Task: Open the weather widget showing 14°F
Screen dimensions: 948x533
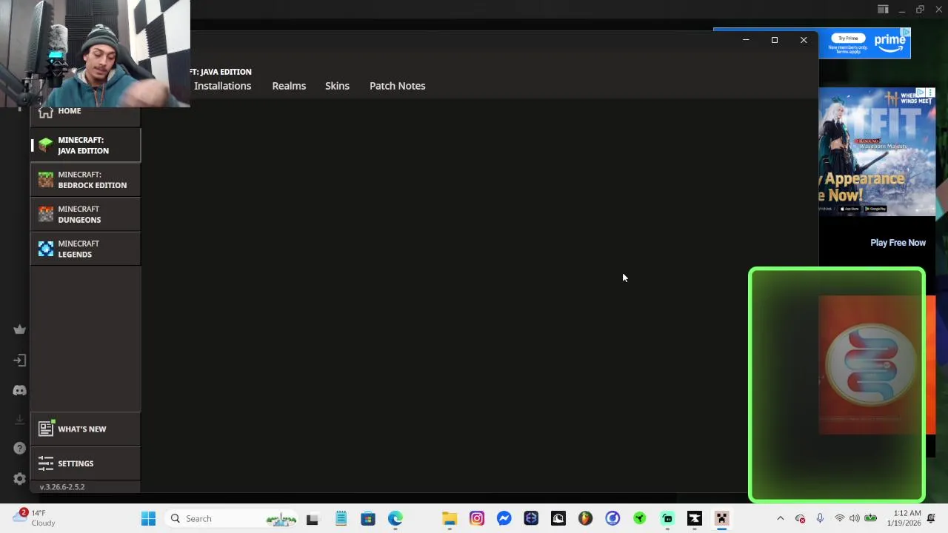Action: [34, 517]
